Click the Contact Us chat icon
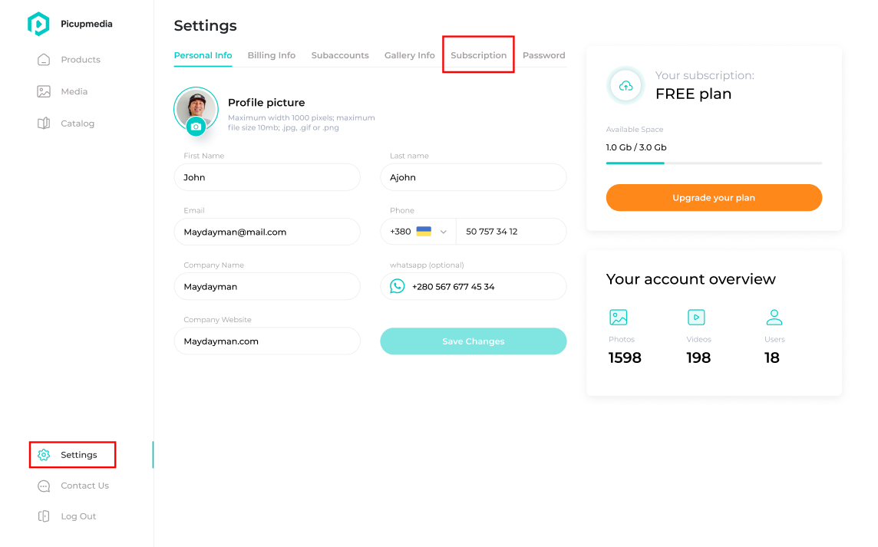This screenshot has width=878, height=547. tap(44, 486)
